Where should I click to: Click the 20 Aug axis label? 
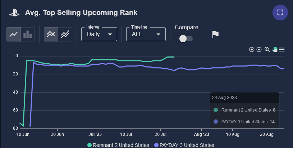point(267,134)
